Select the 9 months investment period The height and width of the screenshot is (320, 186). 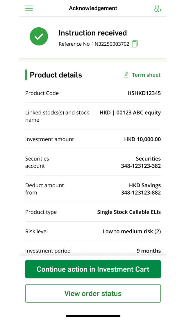(x=149, y=251)
